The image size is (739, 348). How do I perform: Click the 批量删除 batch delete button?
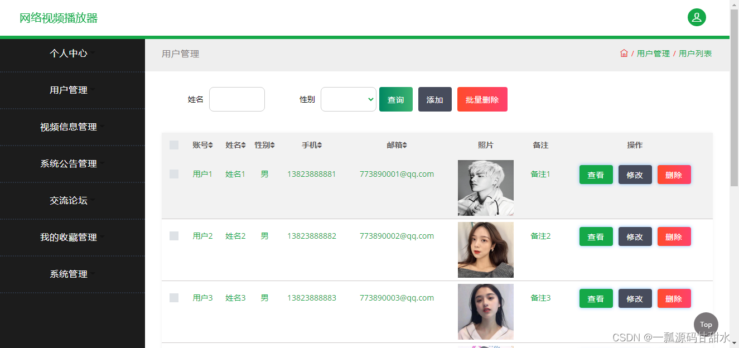coord(482,99)
